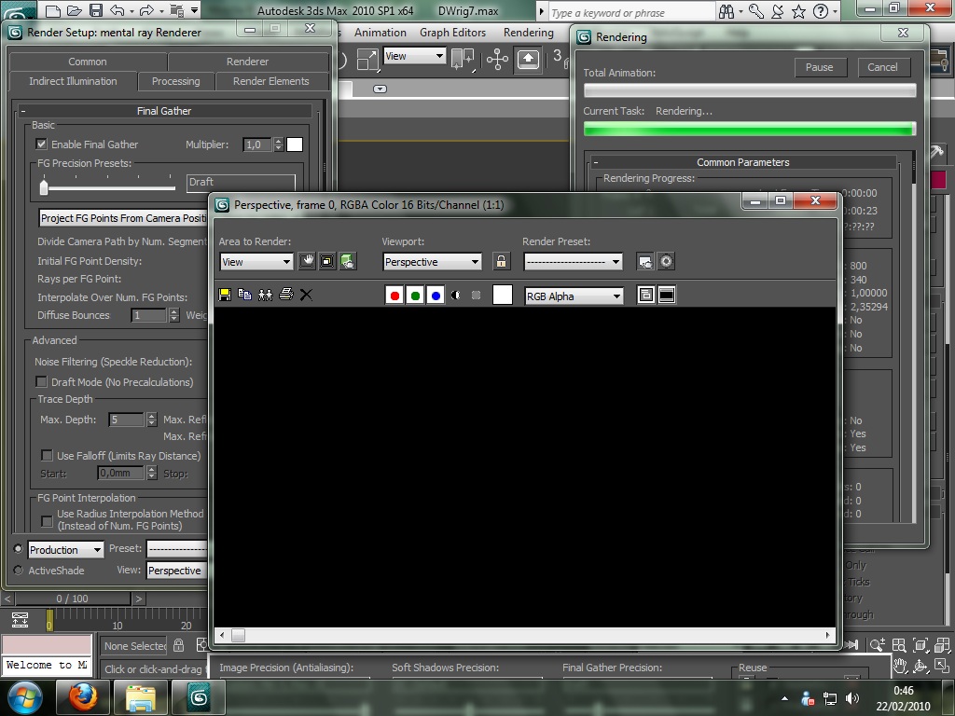Image resolution: width=955 pixels, height=716 pixels.
Task: Save file icon in quick access toolbar
Action: 96,10
